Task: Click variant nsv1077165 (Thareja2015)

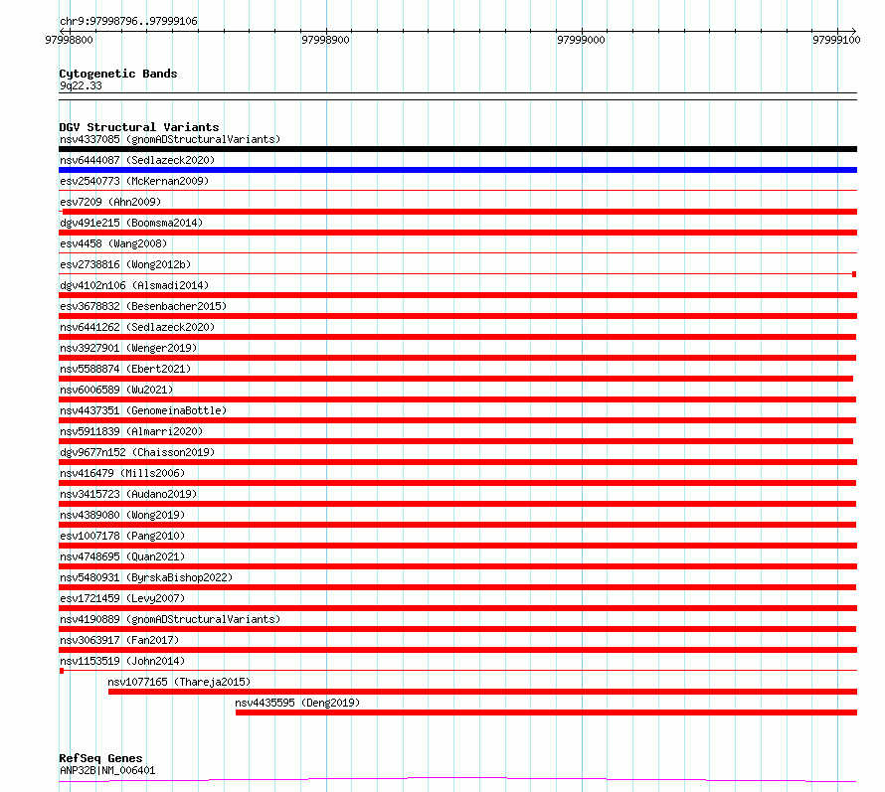Action: coord(179,682)
